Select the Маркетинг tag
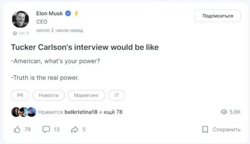 point(86,95)
